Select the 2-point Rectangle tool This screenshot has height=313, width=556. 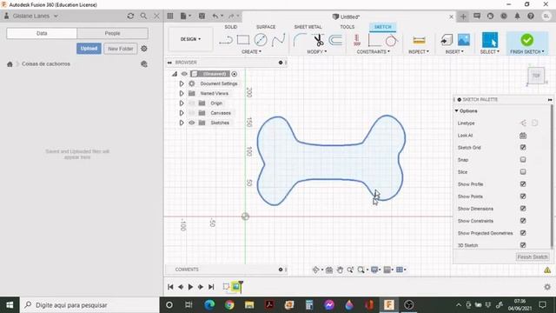pyautogui.click(x=243, y=40)
